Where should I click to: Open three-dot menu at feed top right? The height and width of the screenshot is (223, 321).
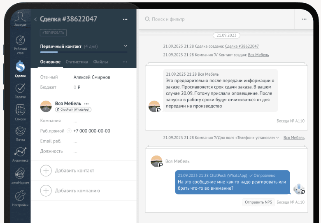304,19
